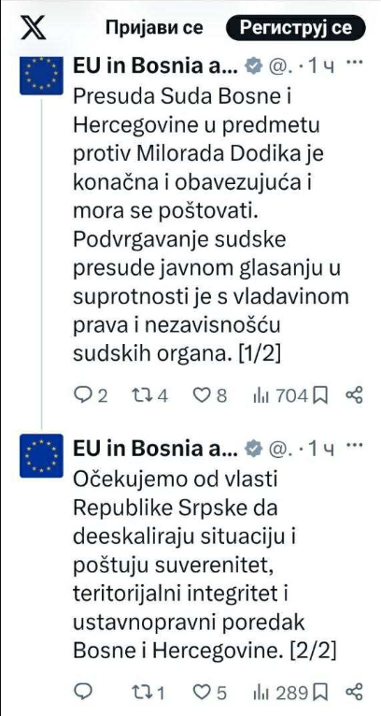The image size is (381, 716).
Task: Open second tweet's three-dot more menu
Action: click(x=355, y=444)
